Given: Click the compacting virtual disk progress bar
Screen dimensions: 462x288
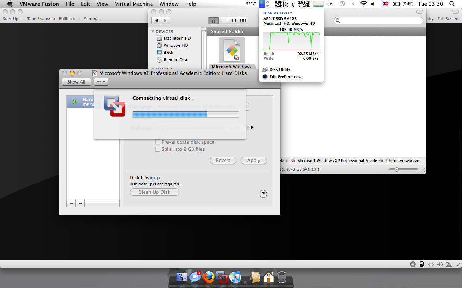Looking at the screenshot, I should pos(186,114).
